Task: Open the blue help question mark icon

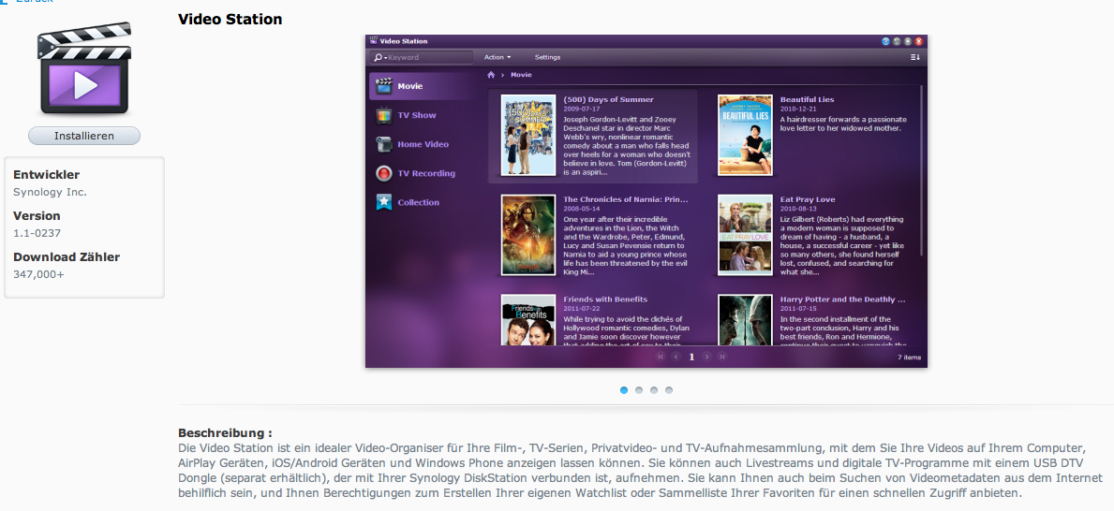Action: [885, 41]
